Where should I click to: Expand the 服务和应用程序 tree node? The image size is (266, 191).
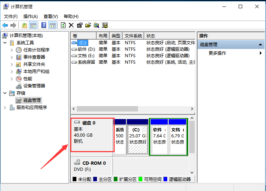(x=5, y=108)
